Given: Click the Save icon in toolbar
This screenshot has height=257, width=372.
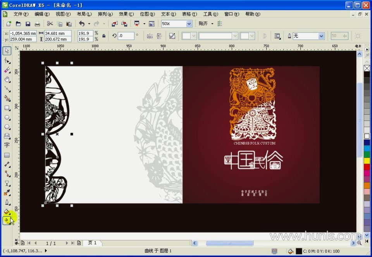Looking at the screenshot, I should (28, 24).
